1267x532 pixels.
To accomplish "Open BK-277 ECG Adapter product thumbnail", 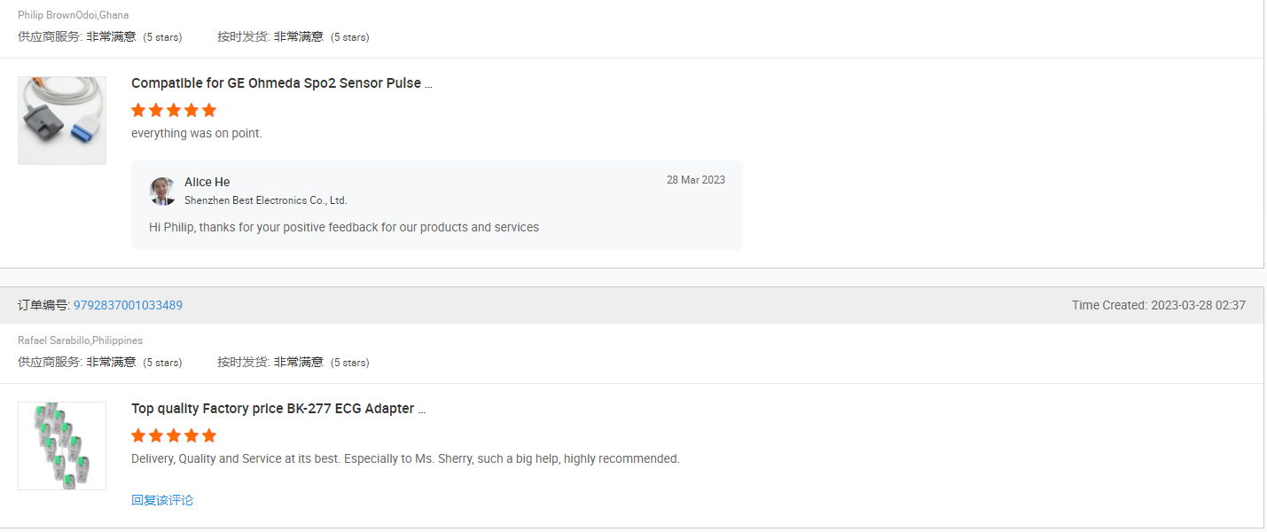I will (62, 446).
